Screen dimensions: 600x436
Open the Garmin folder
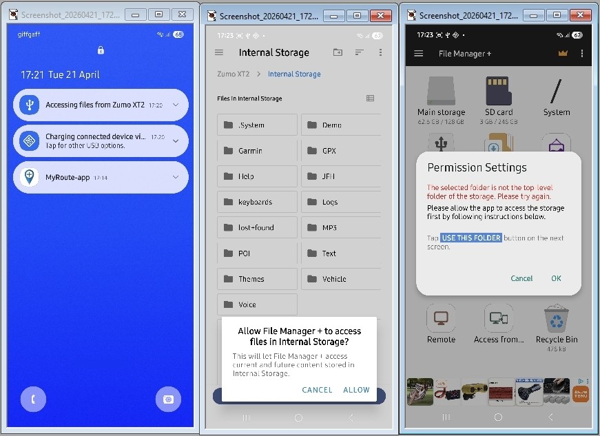click(257, 150)
